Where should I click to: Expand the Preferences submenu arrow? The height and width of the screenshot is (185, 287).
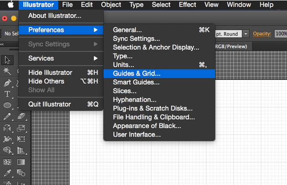click(x=96, y=30)
